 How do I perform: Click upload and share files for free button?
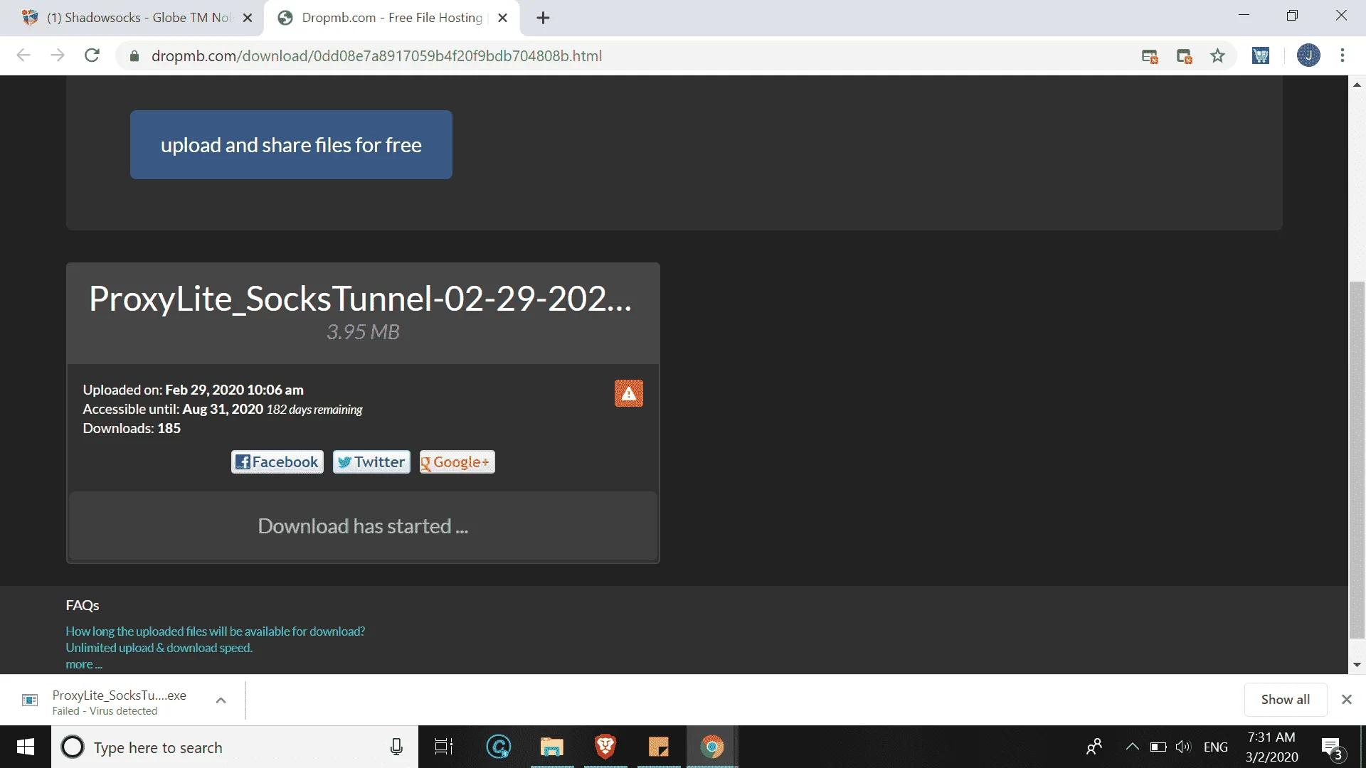291,144
